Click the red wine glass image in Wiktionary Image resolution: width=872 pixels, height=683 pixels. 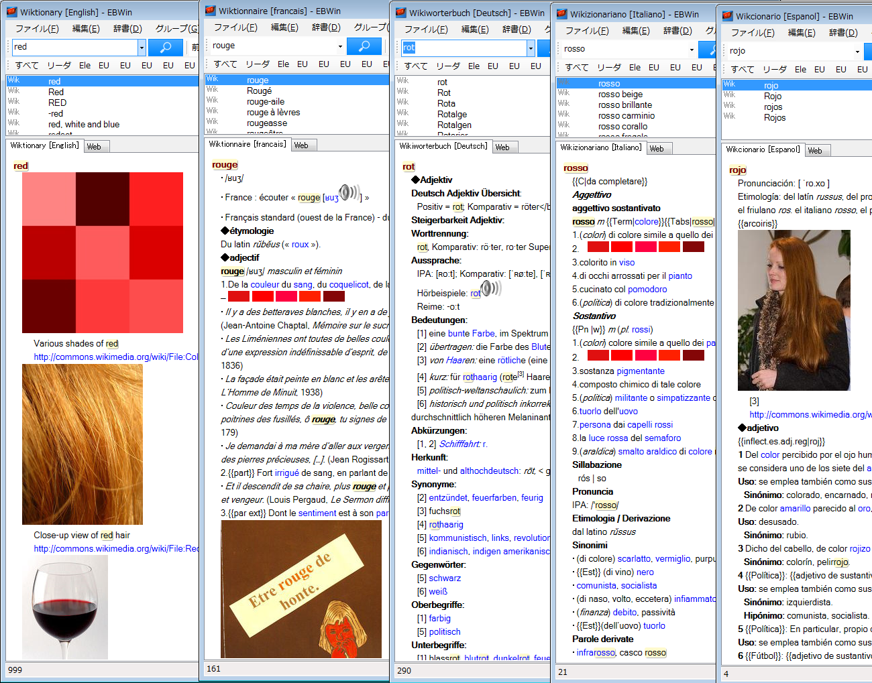pos(65,607)
